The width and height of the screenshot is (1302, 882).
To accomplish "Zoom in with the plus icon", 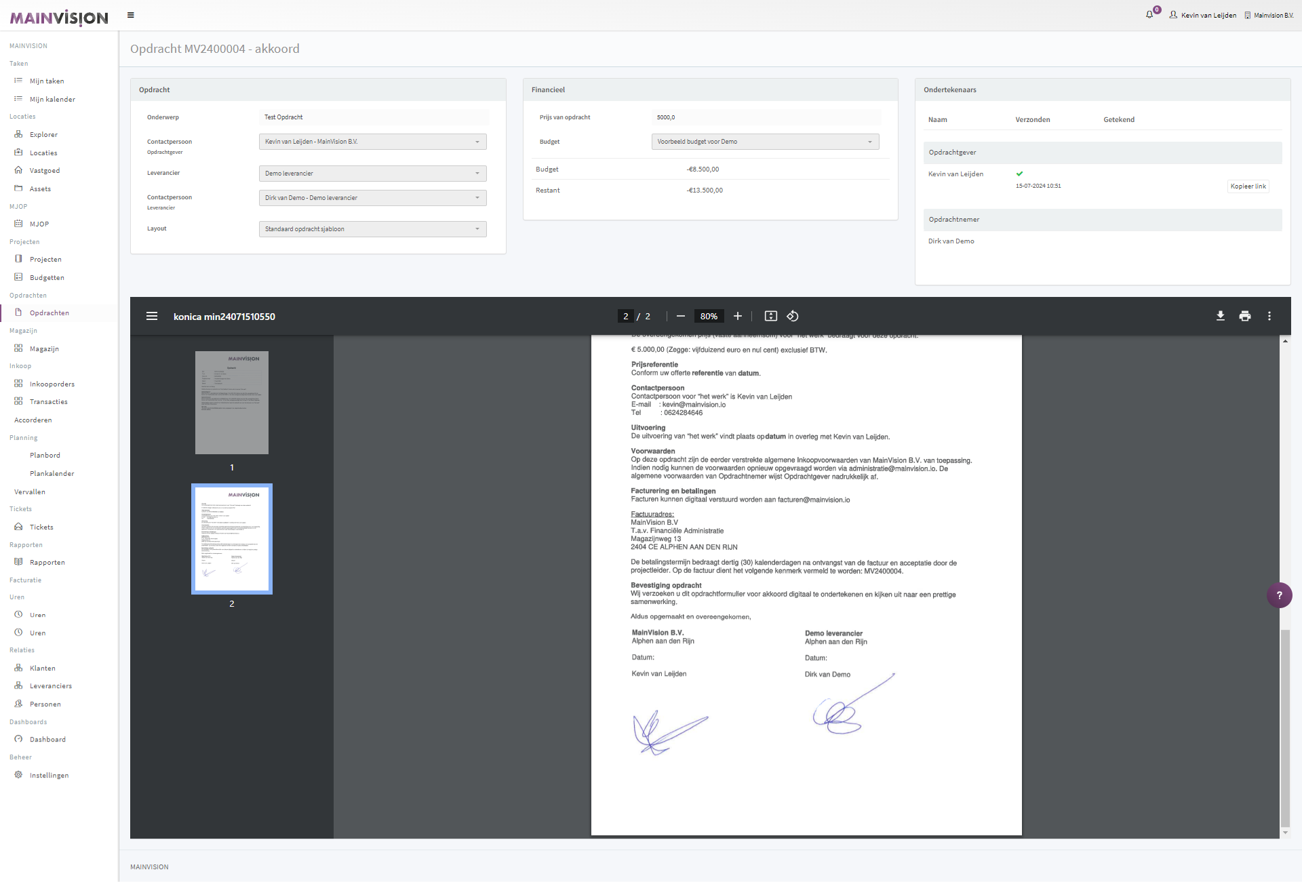I will click(738, 316).
